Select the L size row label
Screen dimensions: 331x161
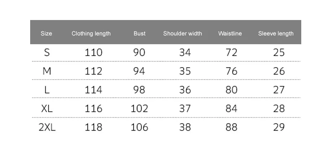[x=47, y=90]
